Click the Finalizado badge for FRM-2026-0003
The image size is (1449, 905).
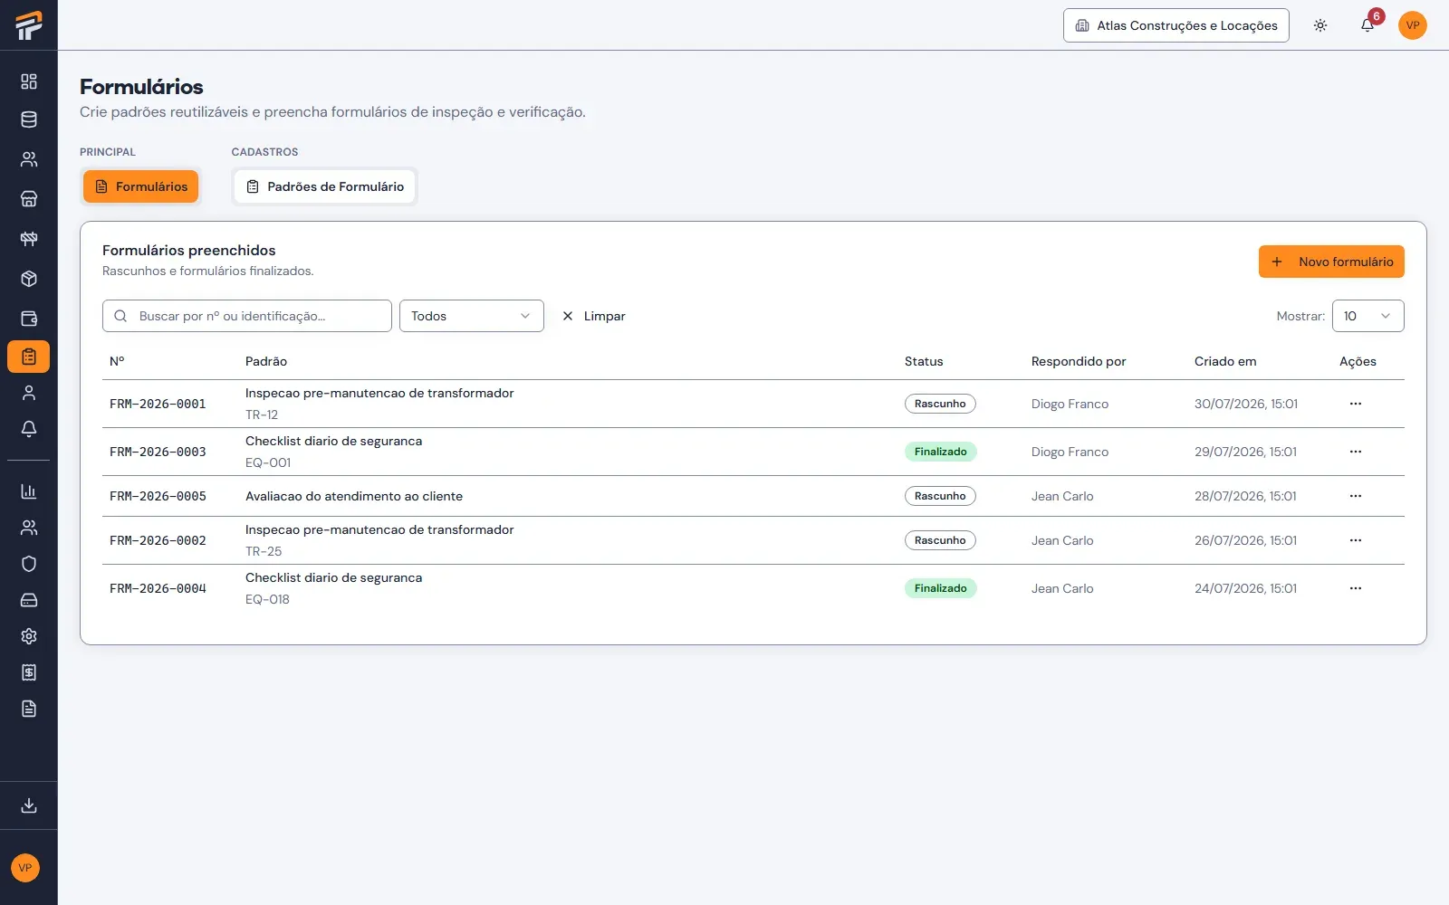coord(941,452)
